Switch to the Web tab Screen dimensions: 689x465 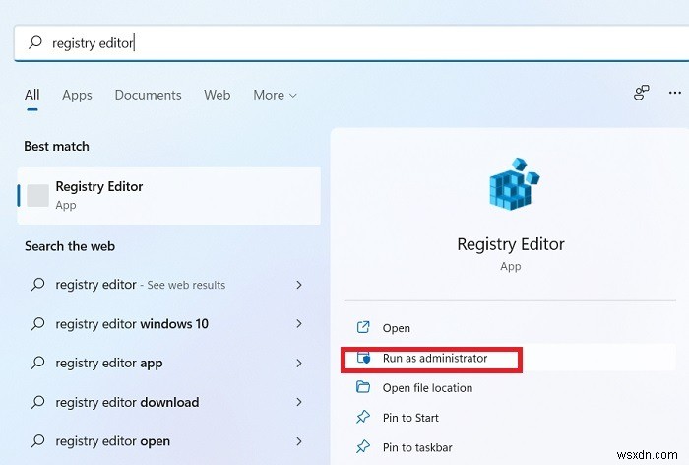click(x=218, y=95)
